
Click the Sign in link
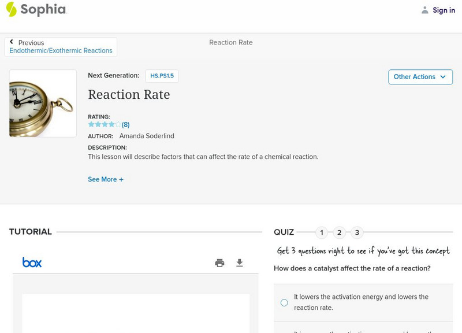click(x=444, y=10)
